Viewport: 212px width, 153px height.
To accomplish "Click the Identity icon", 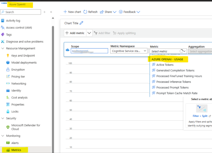I will pos(8,90).
